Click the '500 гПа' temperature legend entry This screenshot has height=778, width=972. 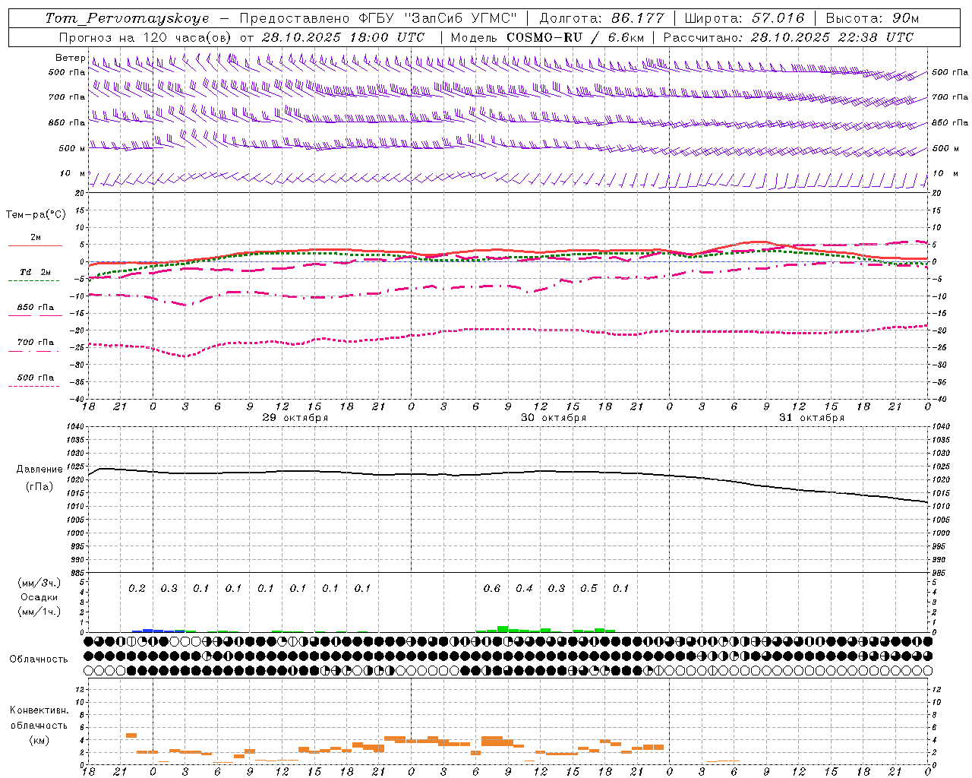pyautogui.click(x=36, y=378)
